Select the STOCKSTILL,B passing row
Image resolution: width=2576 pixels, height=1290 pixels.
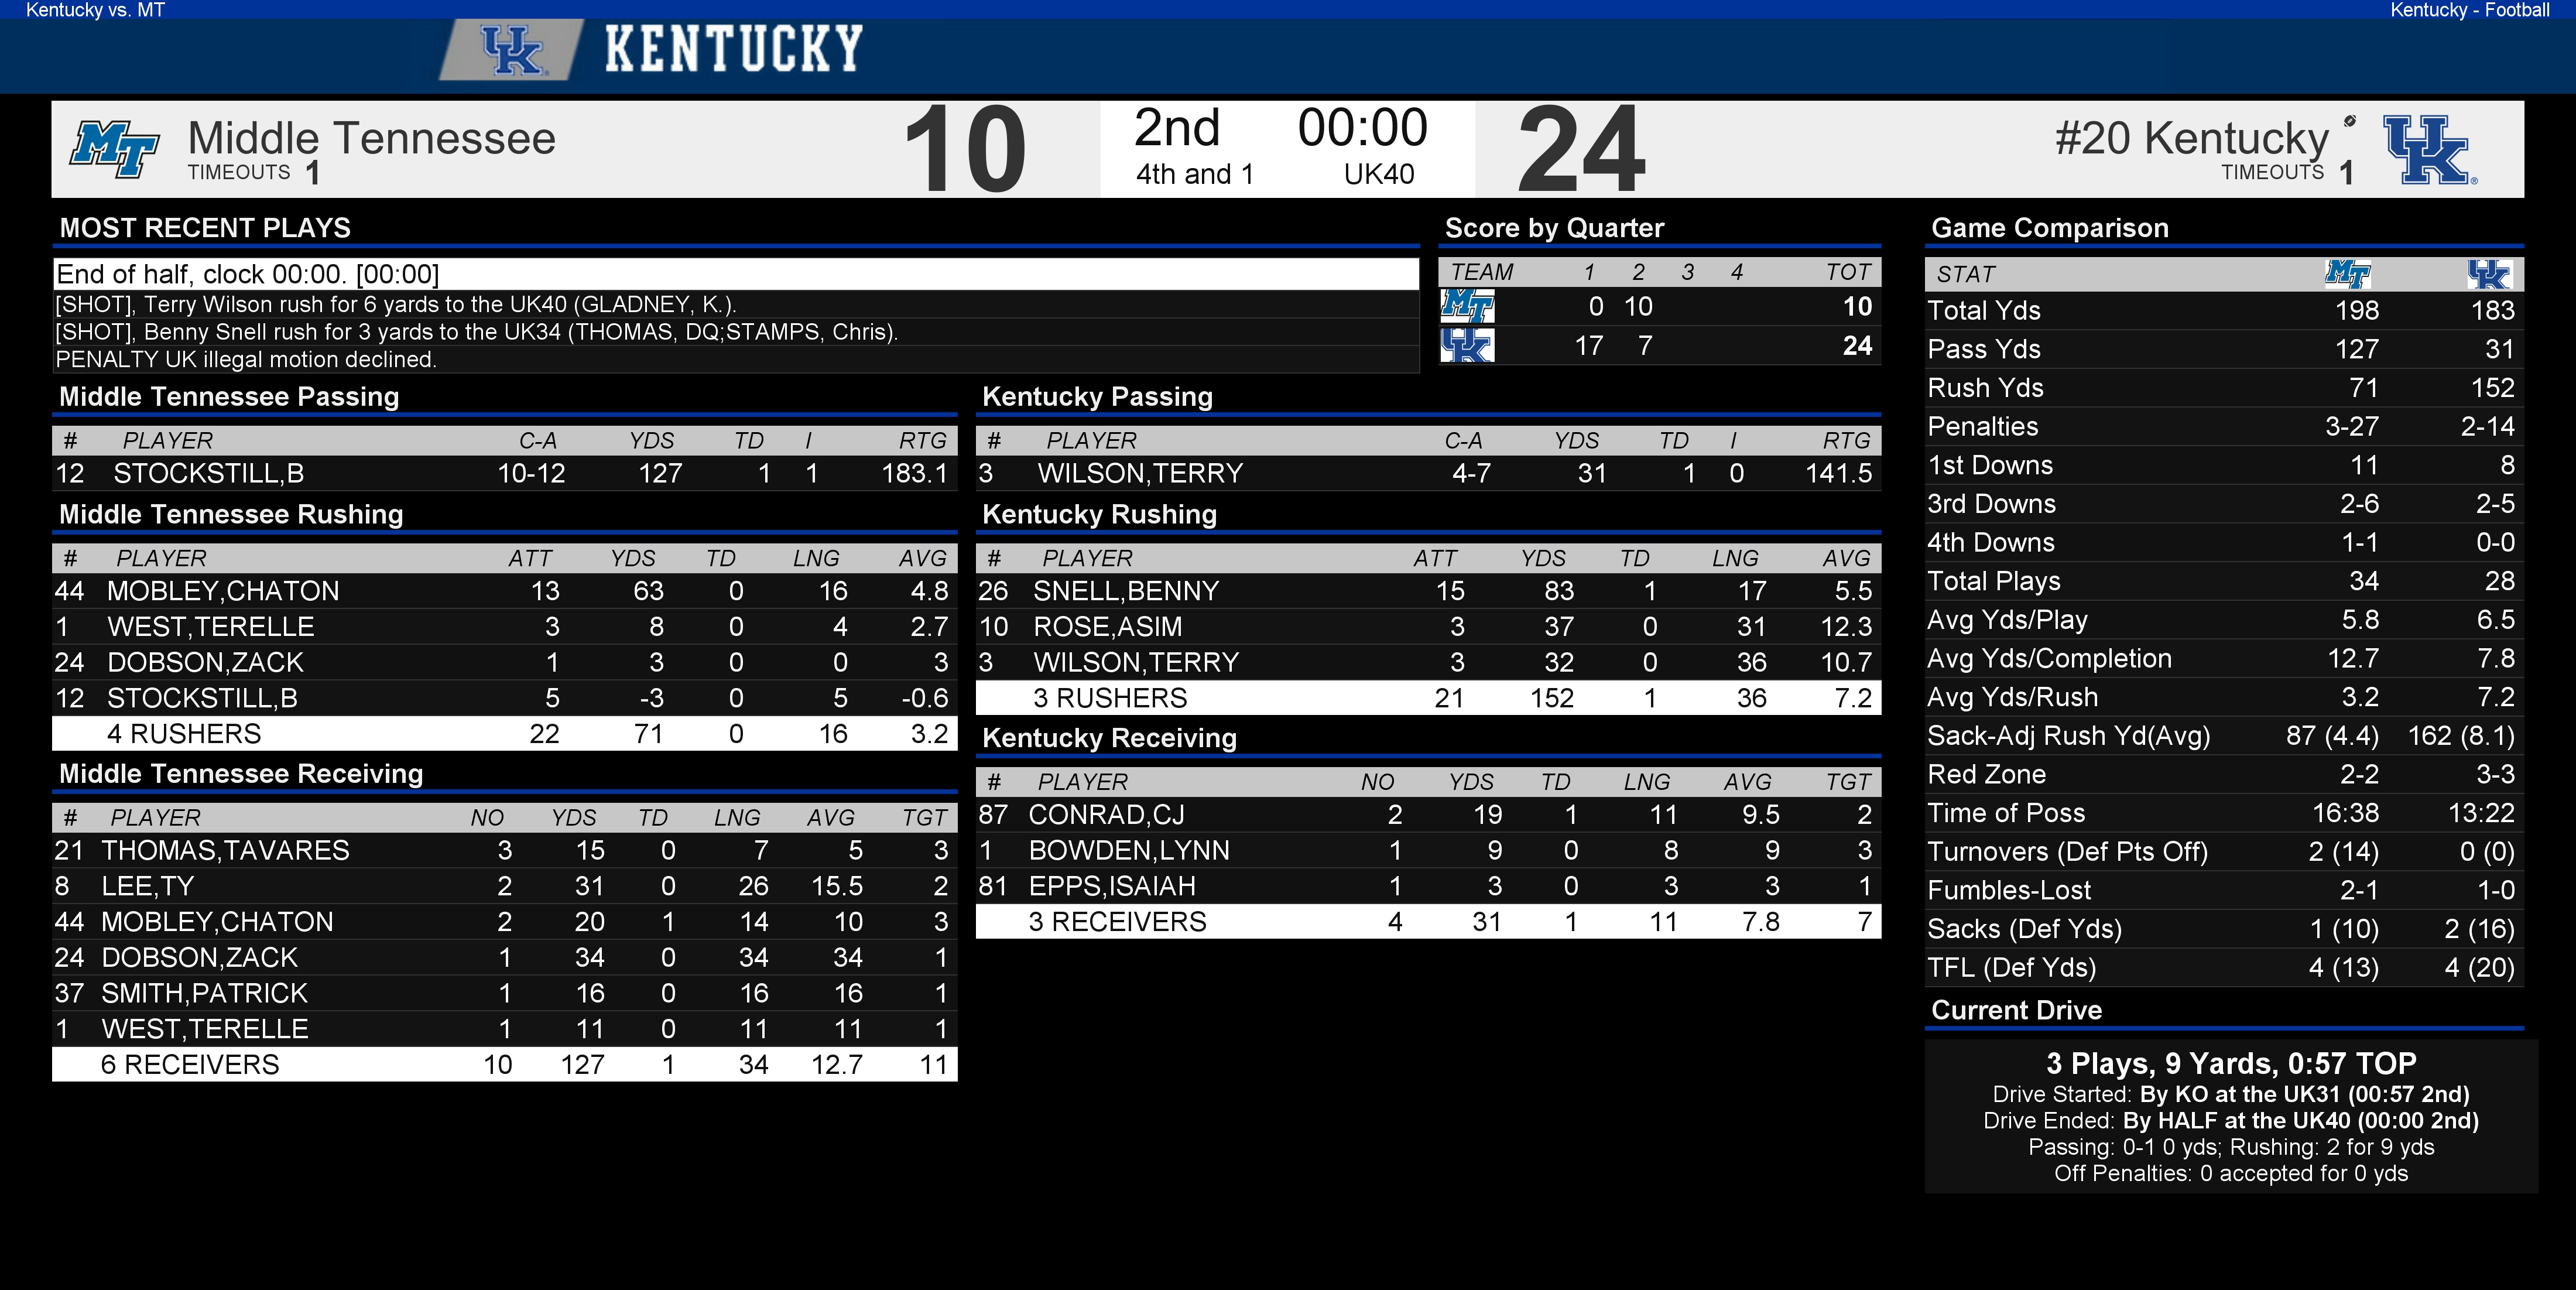(x=505, y=473)
